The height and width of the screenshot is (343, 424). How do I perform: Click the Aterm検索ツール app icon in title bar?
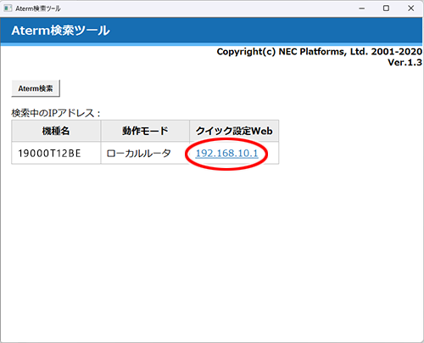tap(8, 8)
